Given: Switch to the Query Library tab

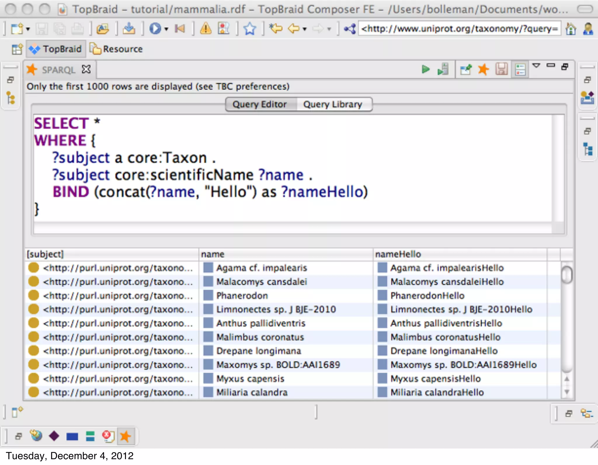Looking at the screenshot, I should point(333,104).
